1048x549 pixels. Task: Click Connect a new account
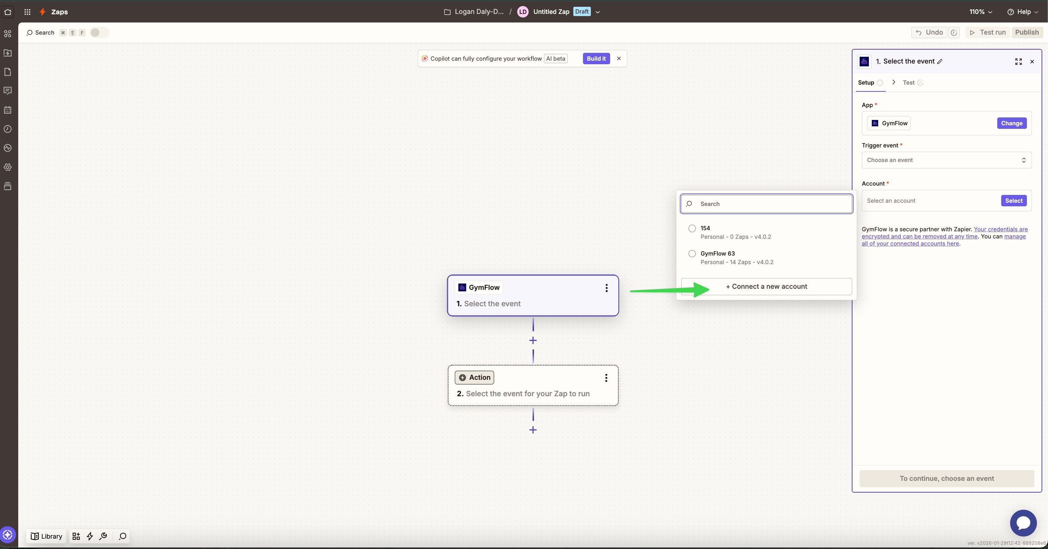[766, 287]
